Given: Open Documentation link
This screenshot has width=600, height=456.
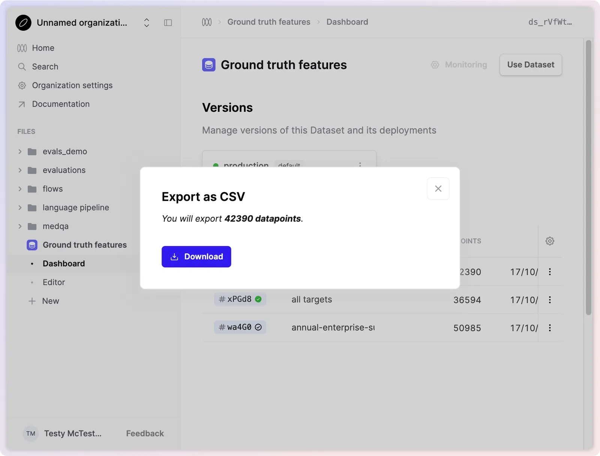Looking at the screenshot, I should [61, 104].
